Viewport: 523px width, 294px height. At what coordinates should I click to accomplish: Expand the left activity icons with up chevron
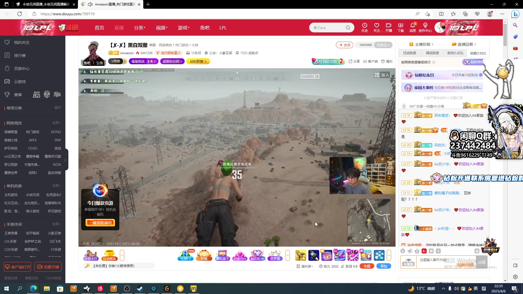tap(122, 255)
